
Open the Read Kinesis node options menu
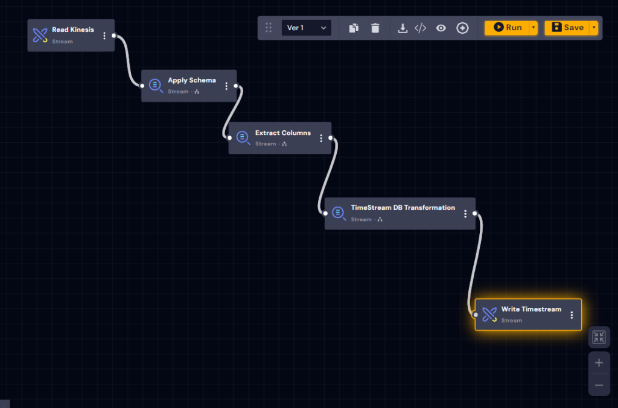[x=104, y=35]
